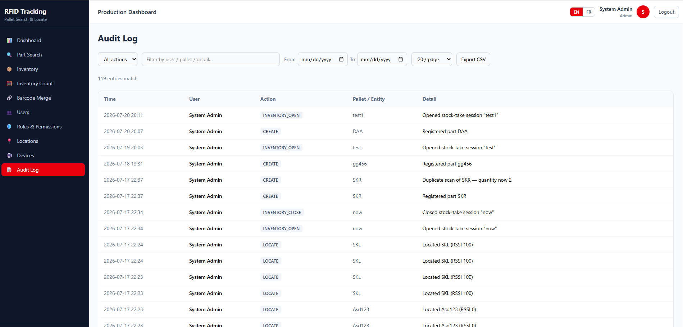Image resolution: width=683 pixels, height=327 pixels.
Task: Click timestamp 2026-07-18 13:31
Action: click(x=123, y=164)
